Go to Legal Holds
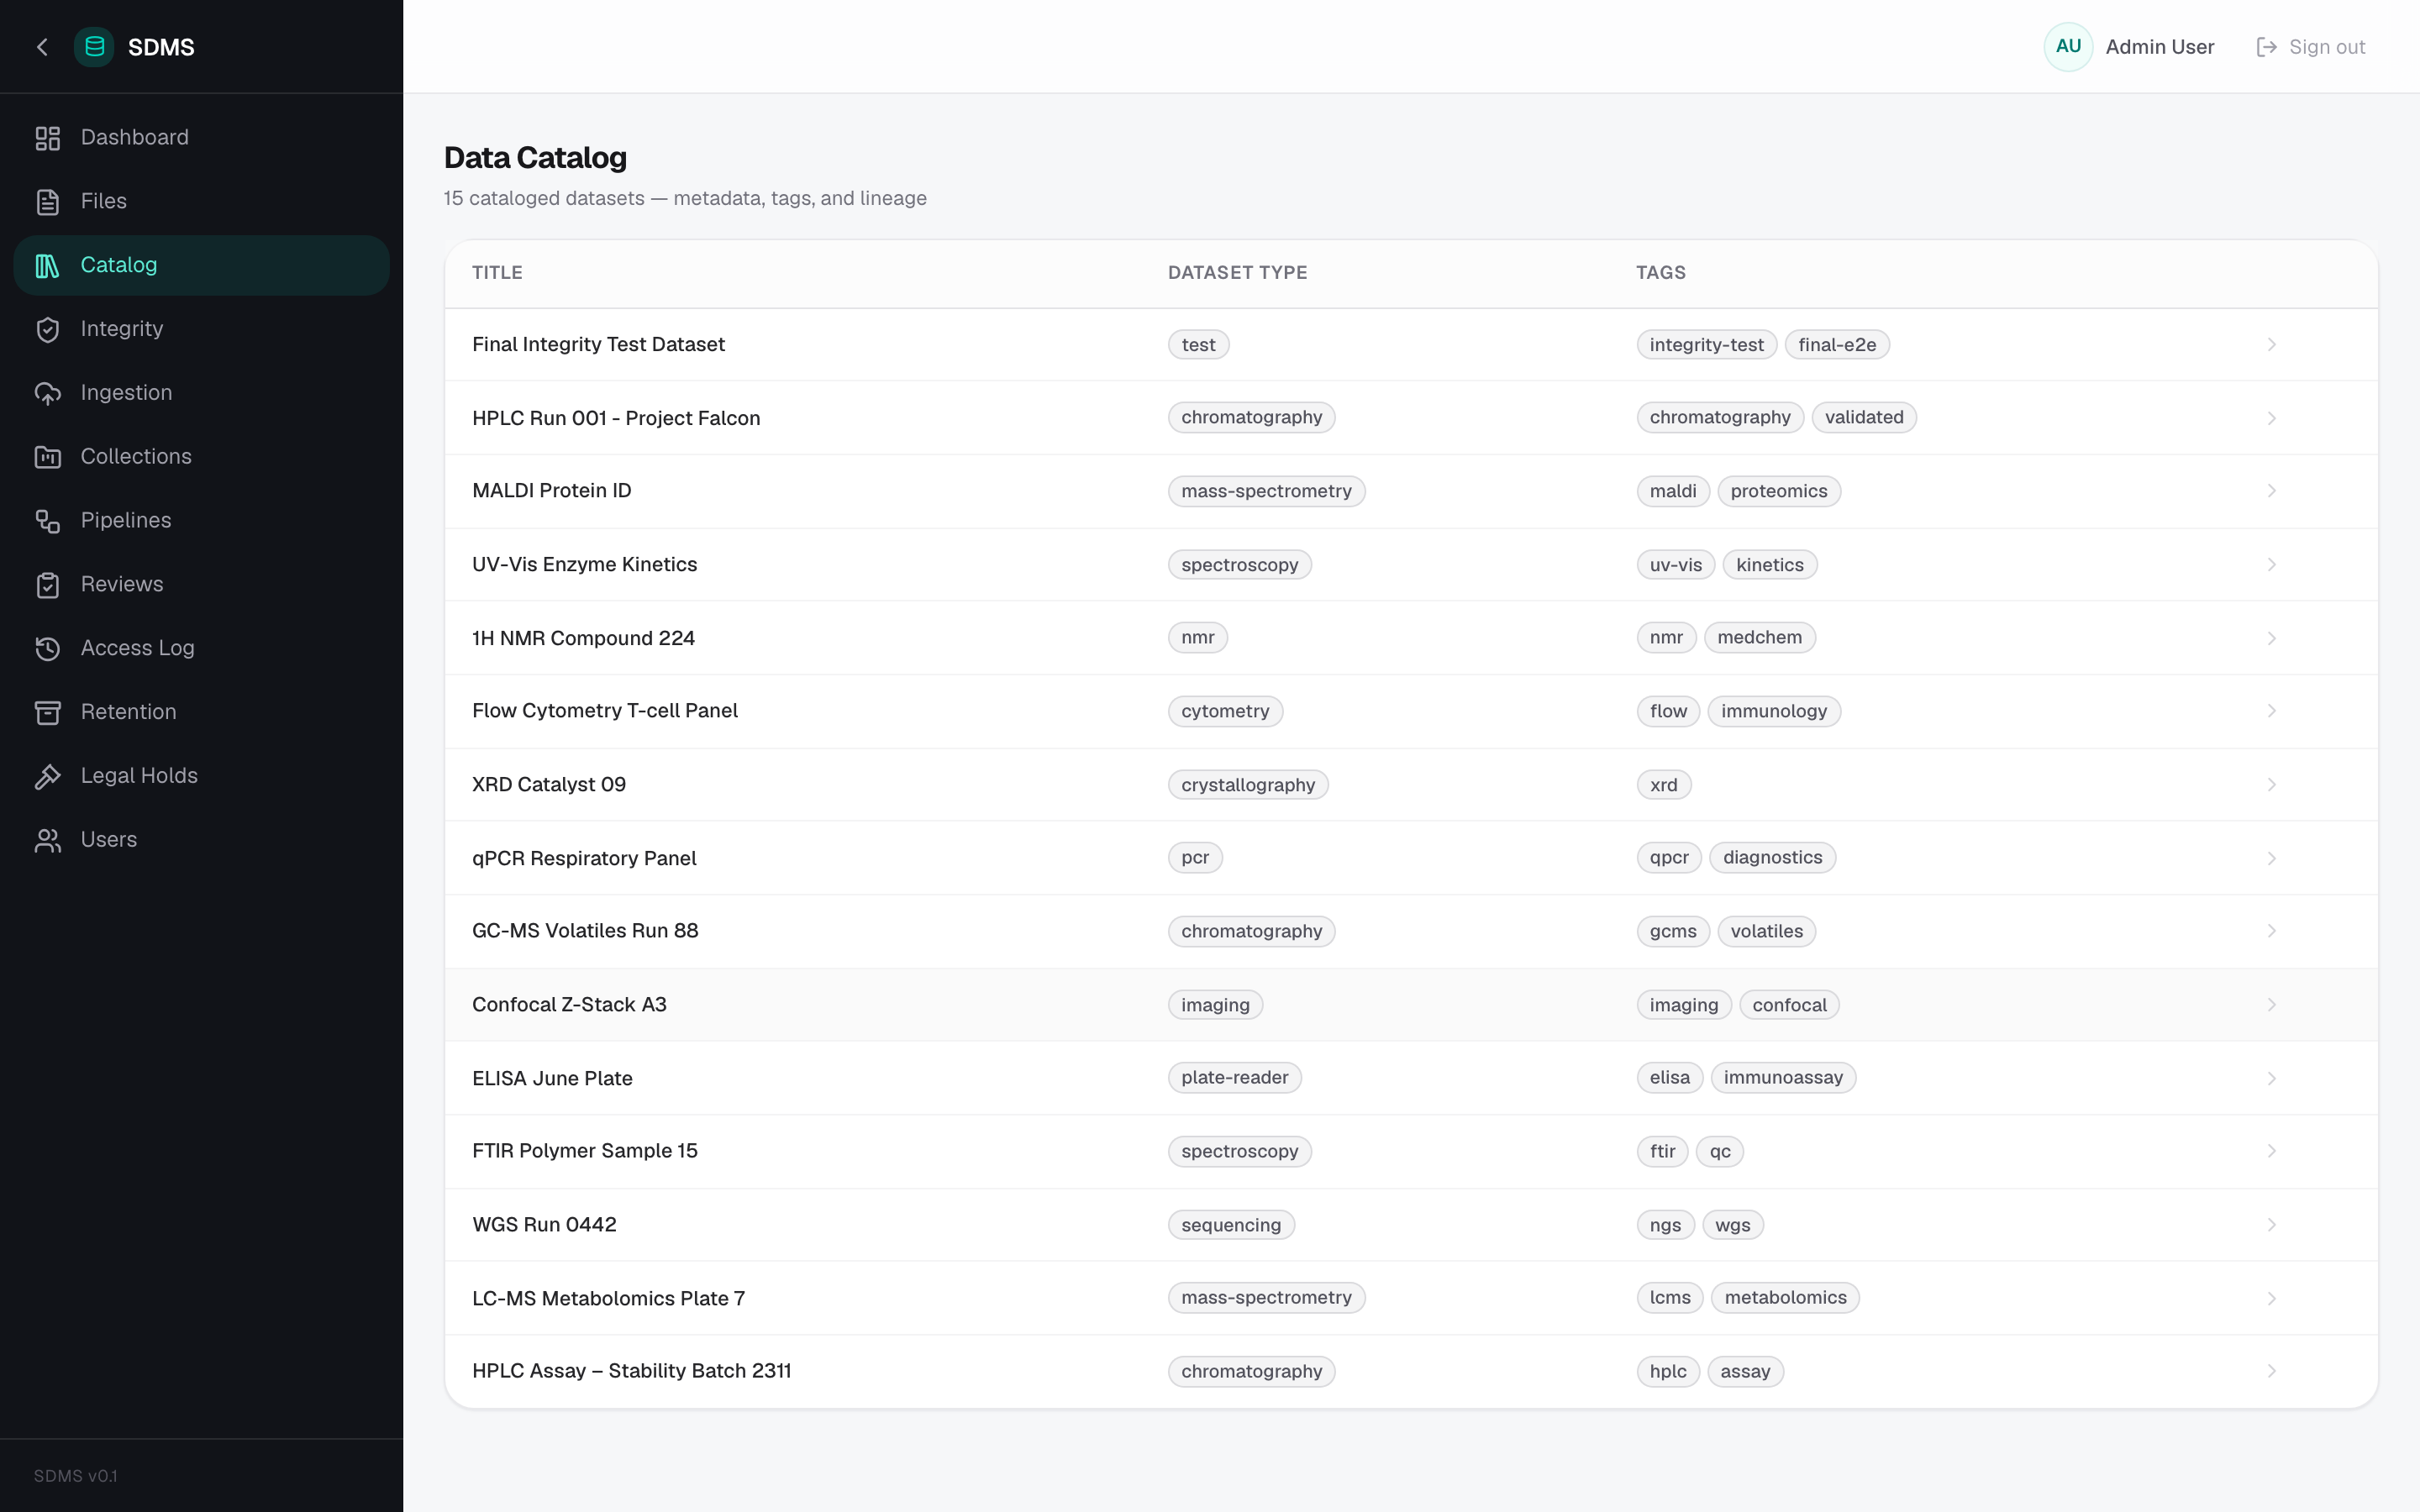 coord(201,776)
